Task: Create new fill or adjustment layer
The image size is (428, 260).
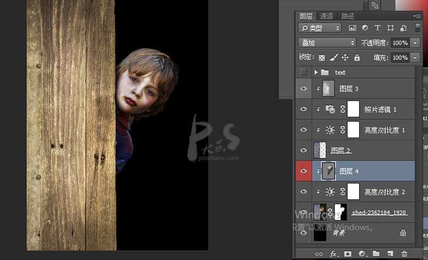Action: 362,254
